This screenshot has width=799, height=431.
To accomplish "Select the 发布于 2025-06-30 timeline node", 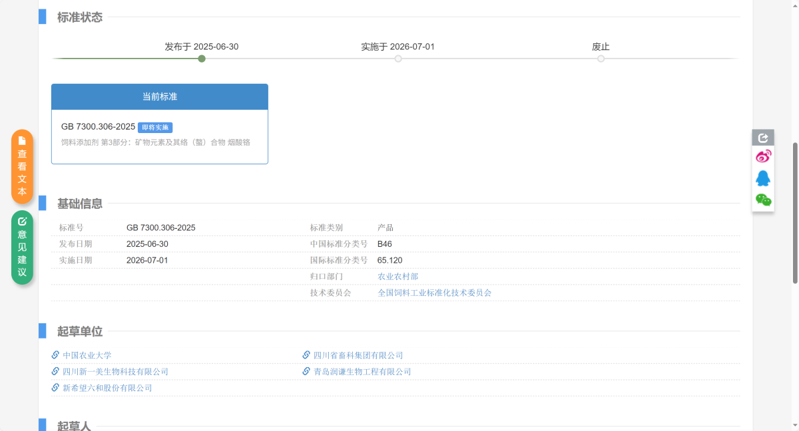I will tap(202, 59).
